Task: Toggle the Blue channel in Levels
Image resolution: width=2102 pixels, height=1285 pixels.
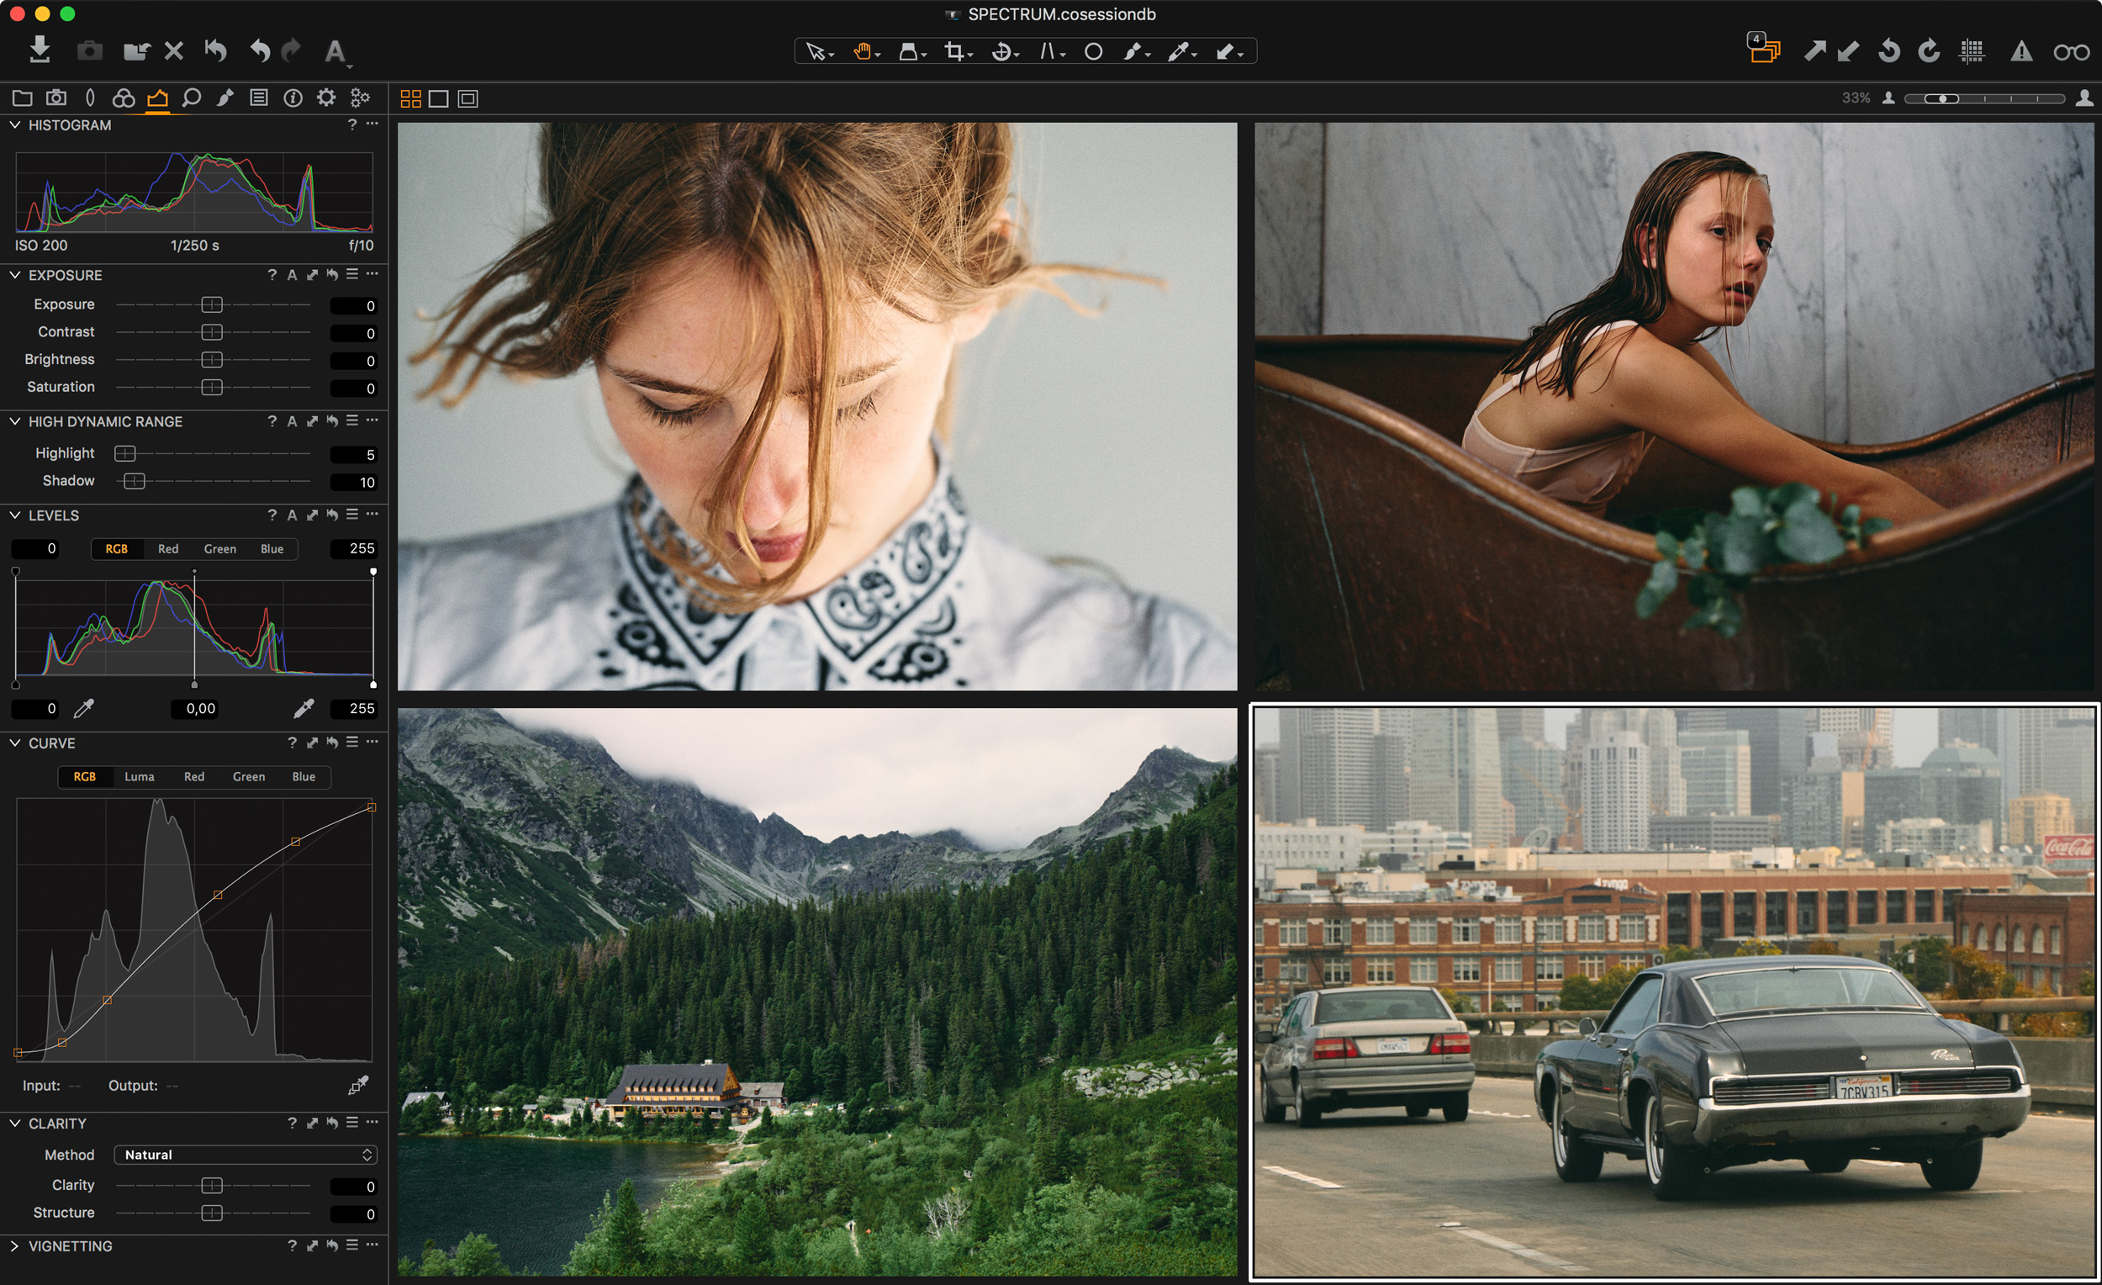Action: [270, 548]
